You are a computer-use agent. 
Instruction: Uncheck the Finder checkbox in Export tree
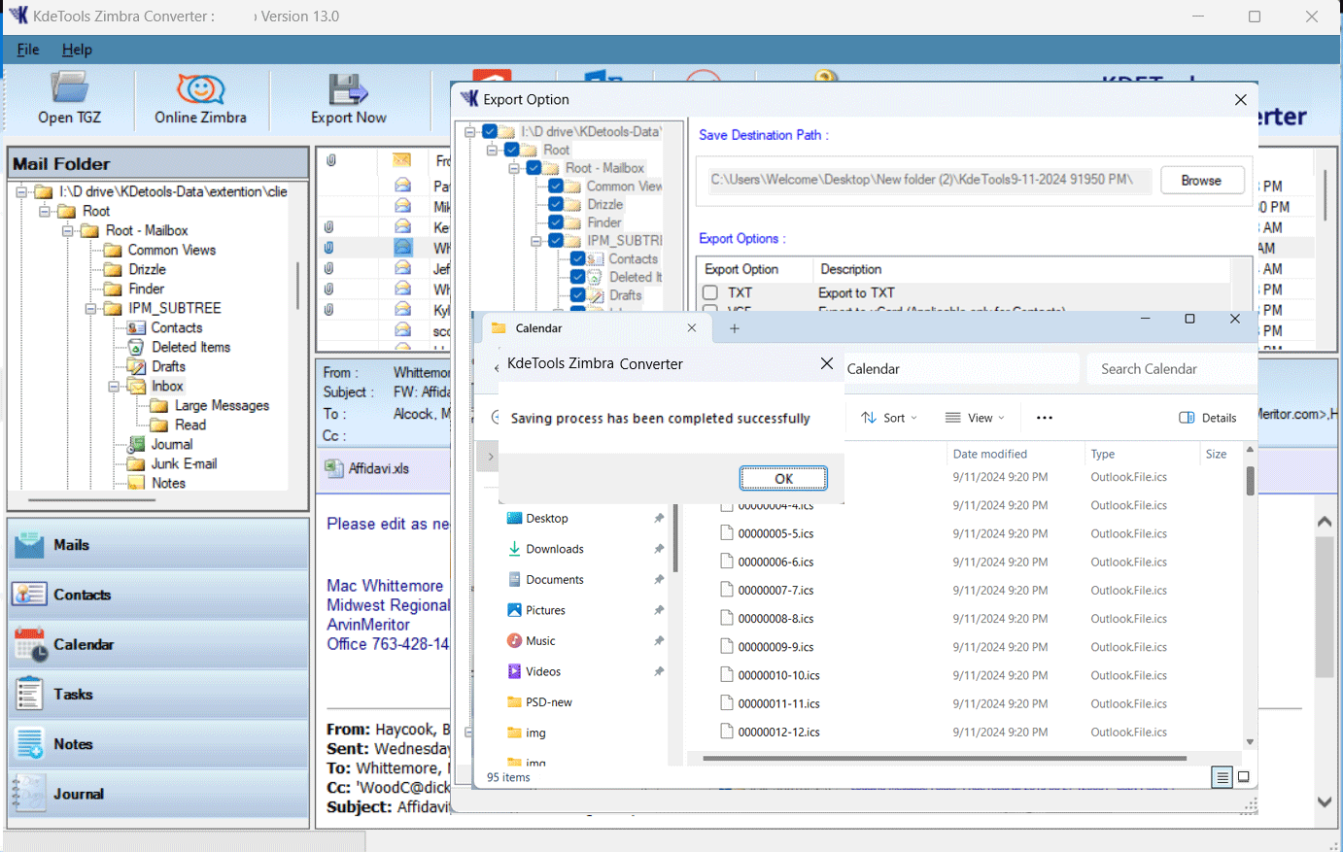556,222
